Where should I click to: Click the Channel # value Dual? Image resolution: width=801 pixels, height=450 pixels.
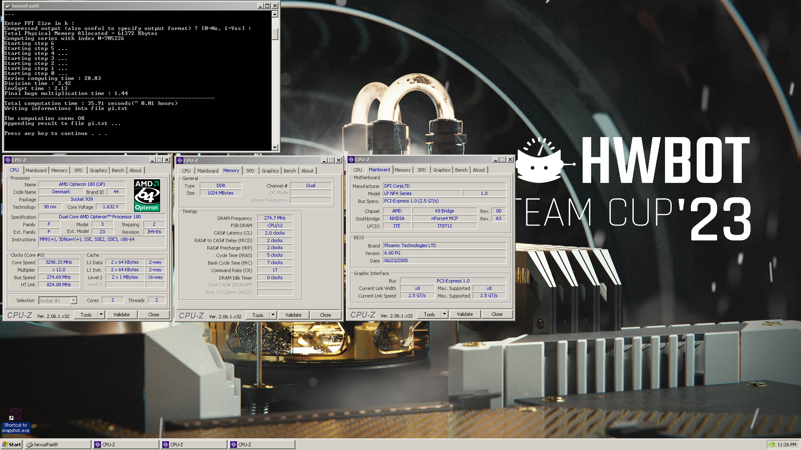(311, 186)
